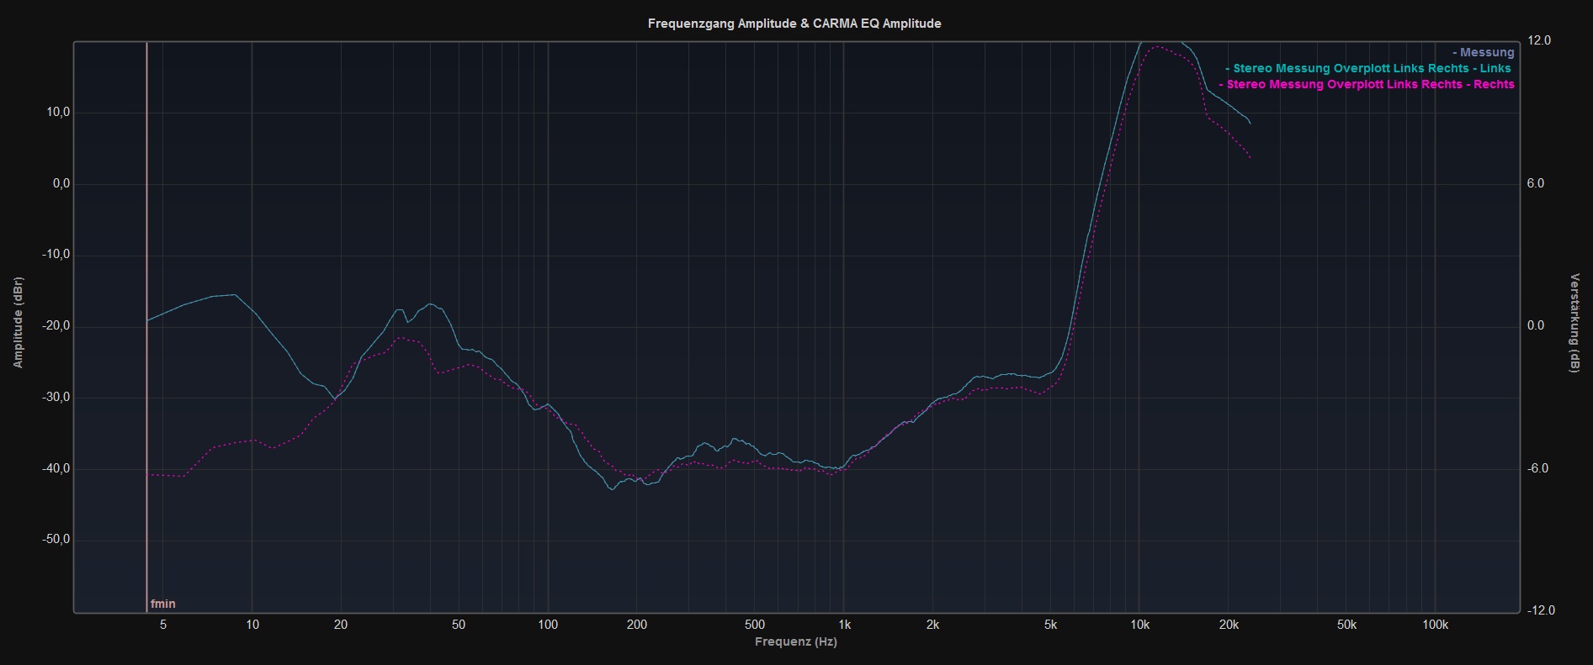This screenshot has width=1593, height=665.
Task: Click the Verstärkung (dB) right axis title
Action: click(1574, 323)
